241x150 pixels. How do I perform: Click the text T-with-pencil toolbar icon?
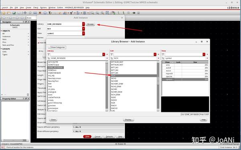50,13
